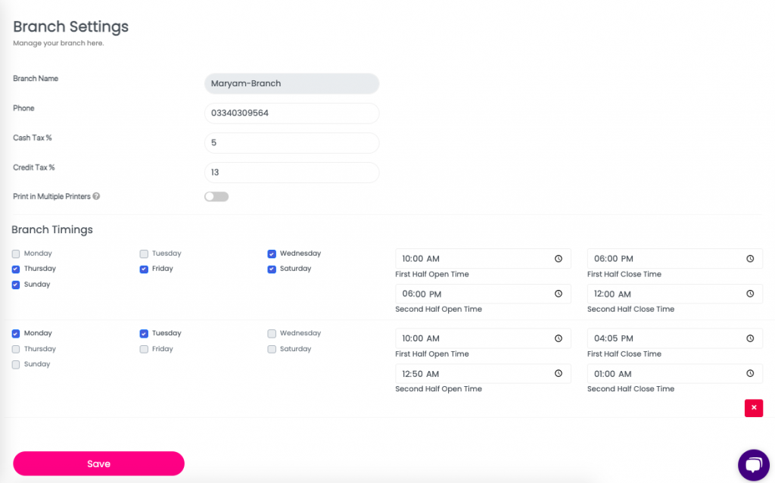Click clock icon in 10:00 AM first row open time
This screenshot has width=775, height=483.
coord(559,259)
